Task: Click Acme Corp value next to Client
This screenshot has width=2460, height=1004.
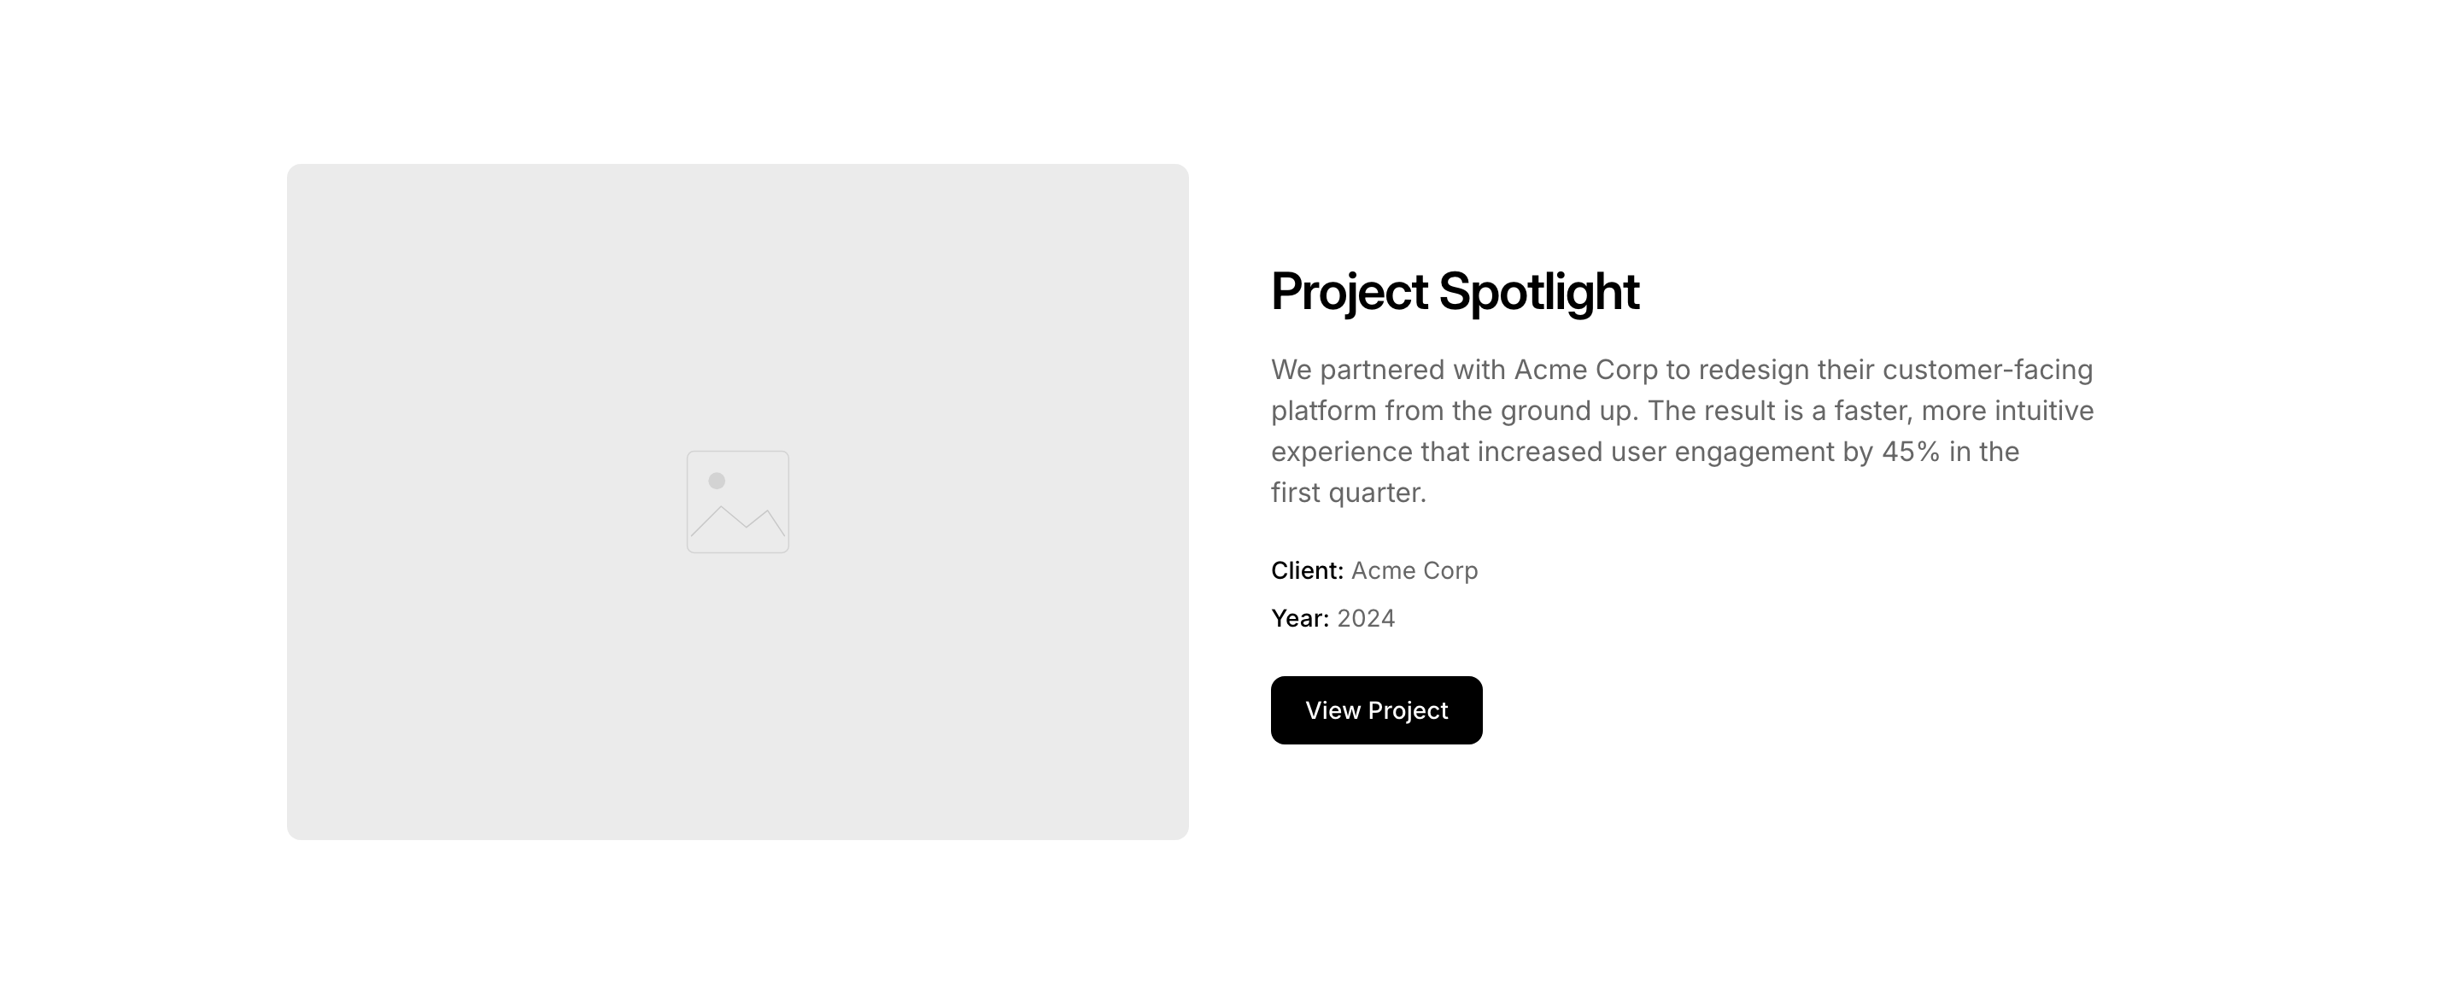Action: (1414, 570)
